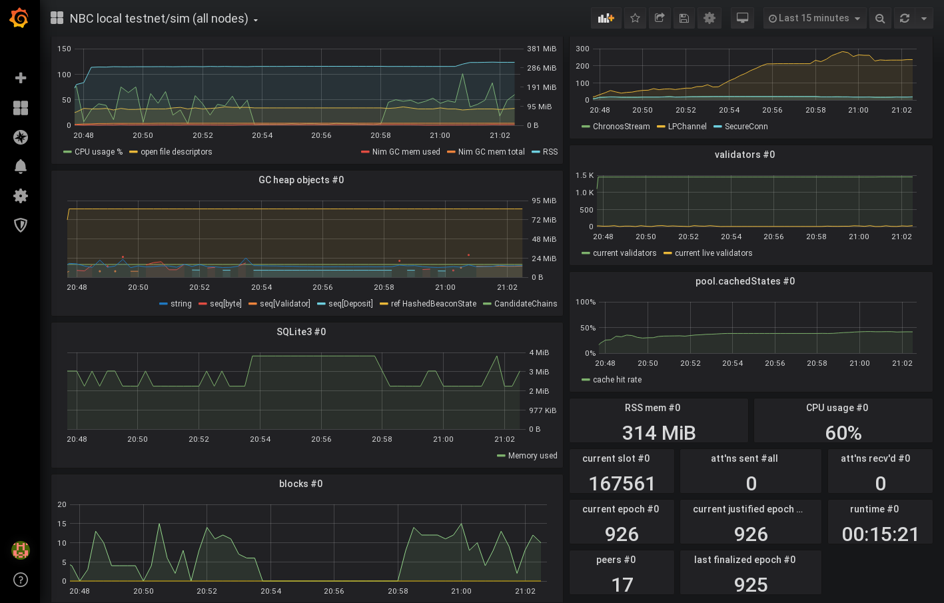Share the dashboard via share icon

tap(660, 18)
